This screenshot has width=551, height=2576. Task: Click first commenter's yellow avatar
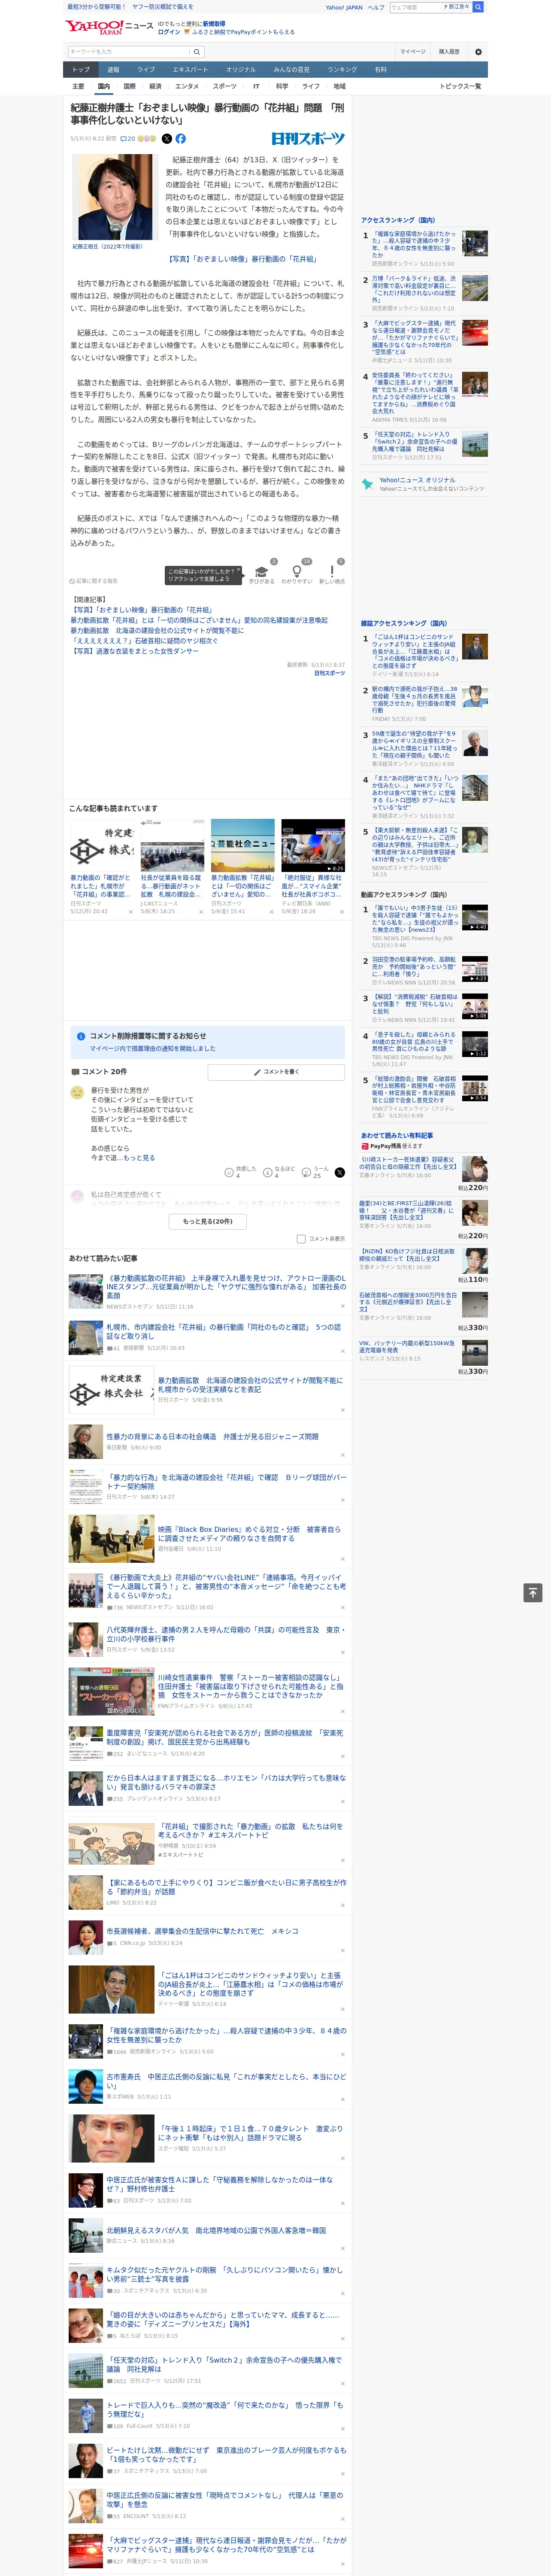(x=77, y=1093)
